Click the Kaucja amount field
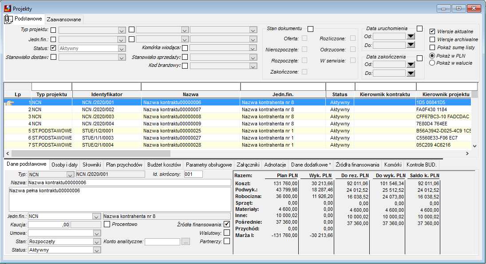This screenshot has height=264, width=486. [49, 225]
